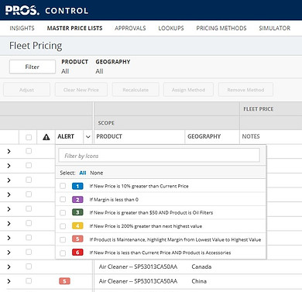Click the red alert badge number 6
The height and width of the screenshot is (292, 302).
[77, 252]
